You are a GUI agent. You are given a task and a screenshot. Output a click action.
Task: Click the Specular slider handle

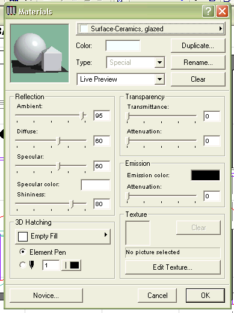[x=58, y=166]
